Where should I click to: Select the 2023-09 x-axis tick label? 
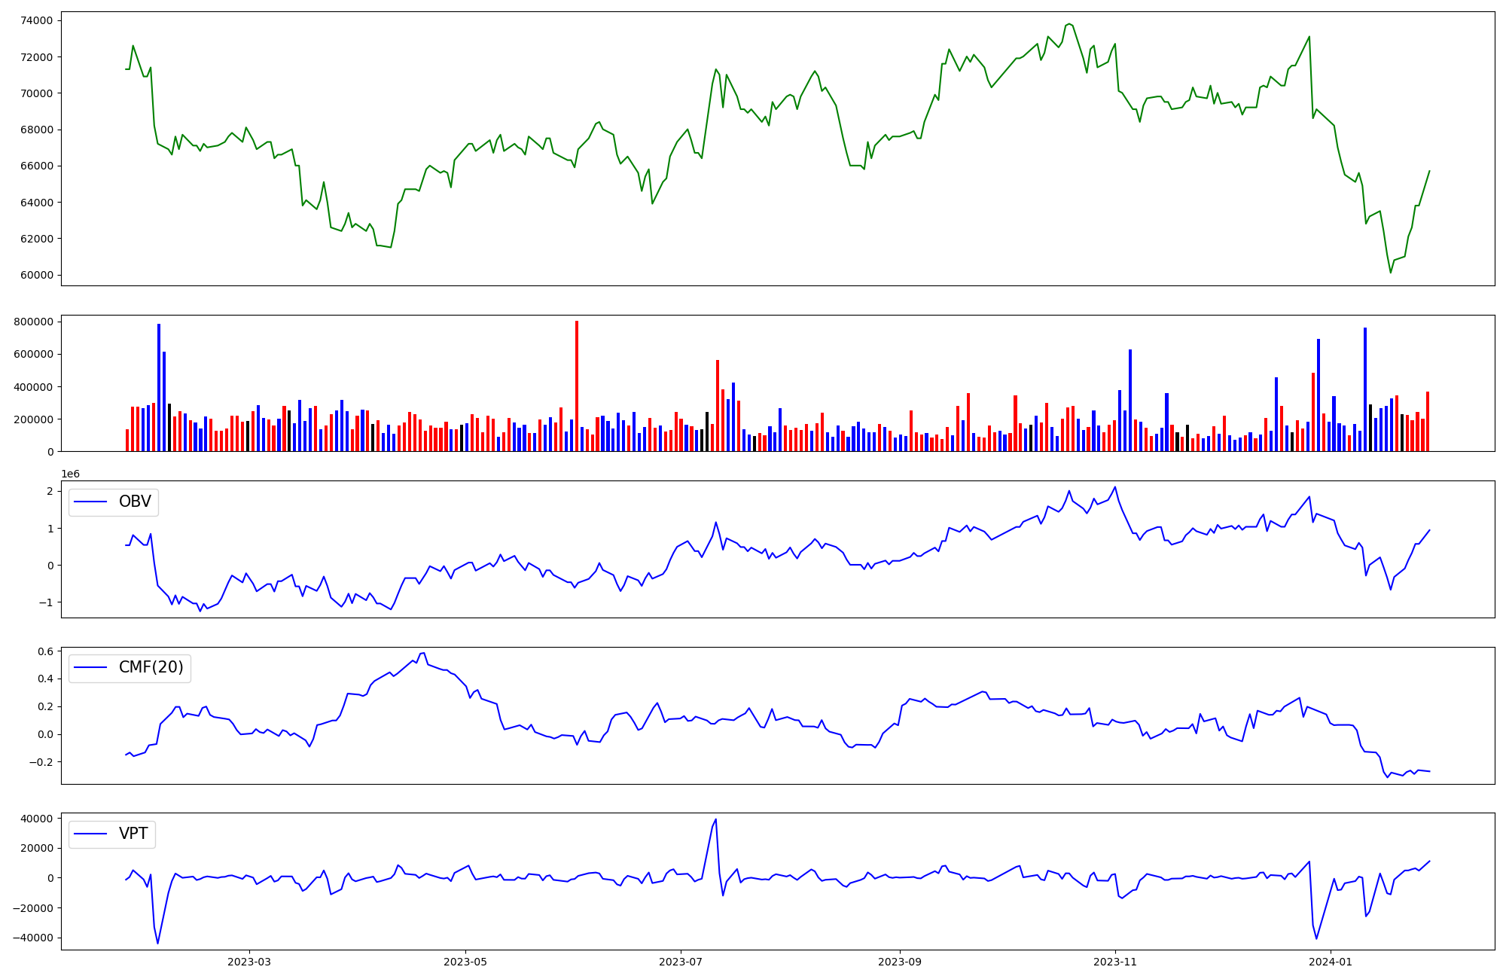coord(901,962)
